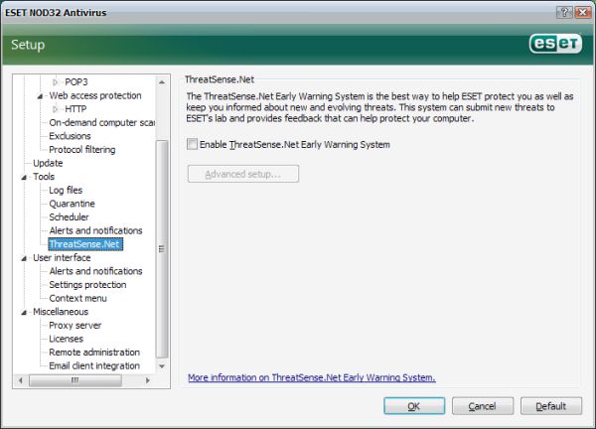
Task: Open Remote administration settings
Action: pos(94,353)
